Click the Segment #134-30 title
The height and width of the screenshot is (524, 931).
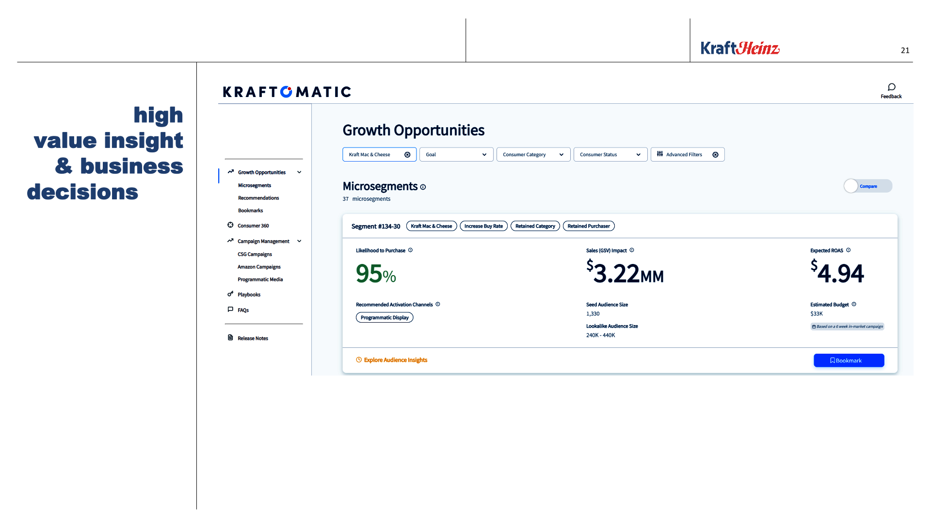coord(376,227)
